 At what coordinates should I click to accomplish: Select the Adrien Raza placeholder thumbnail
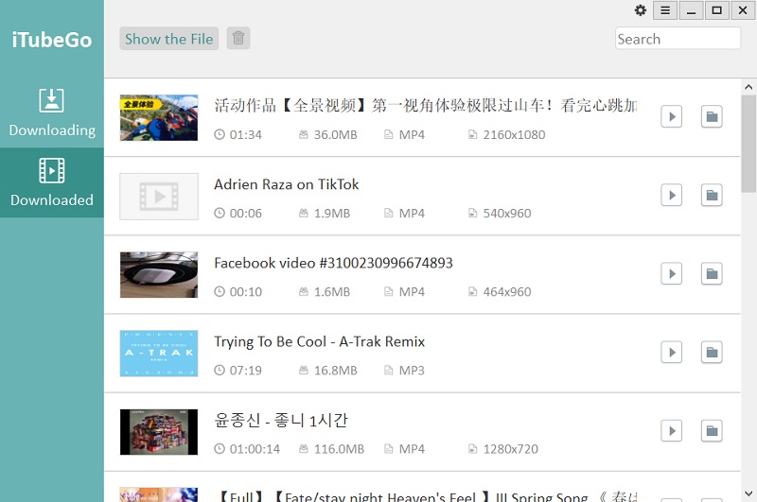coord(159,197)
